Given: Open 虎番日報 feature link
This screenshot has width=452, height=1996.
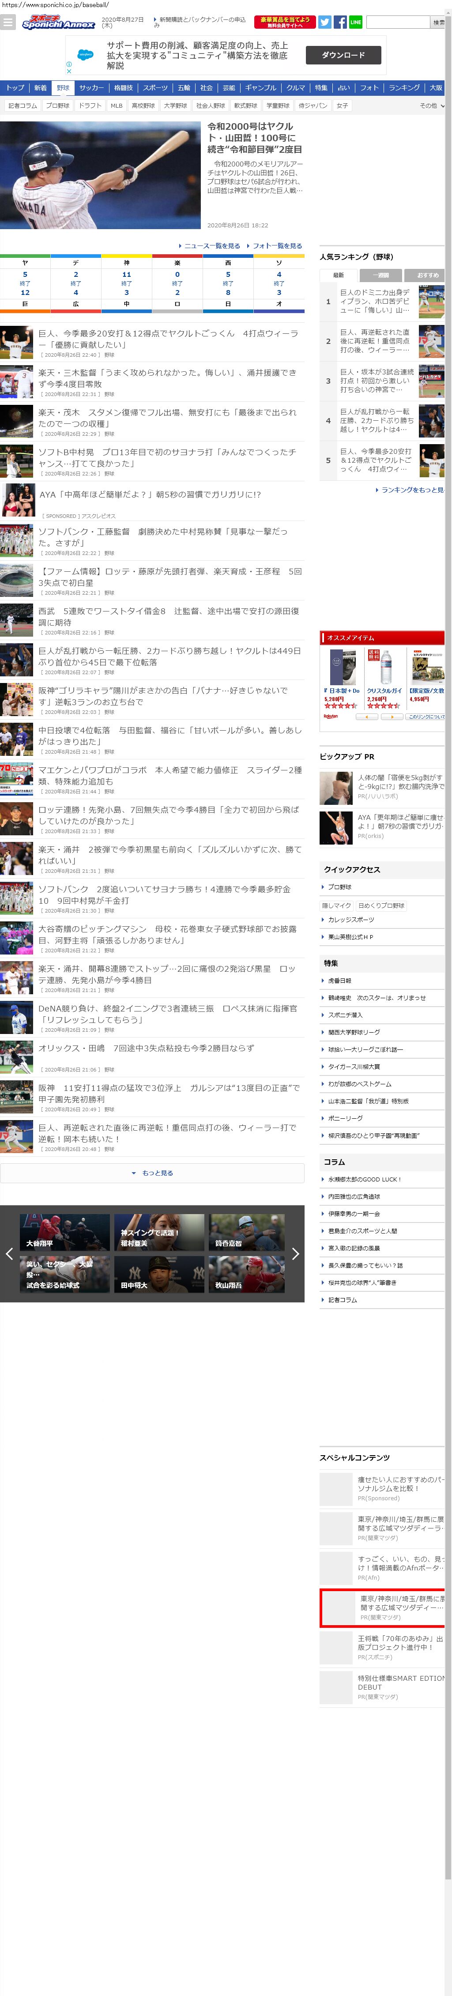Looking at the screenshot, I should (x=339, y=980).
